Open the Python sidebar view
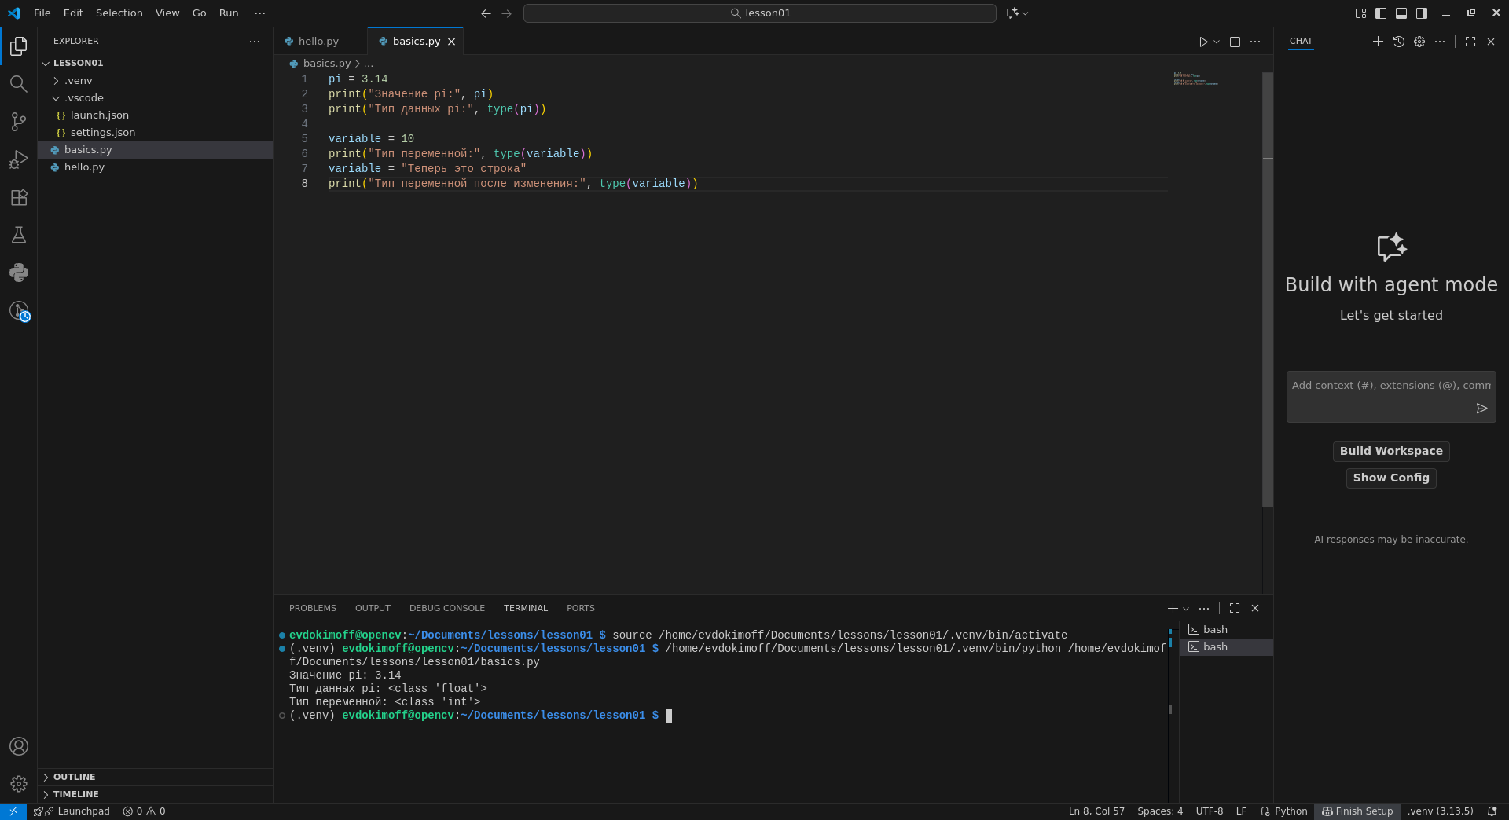Image resolution: width=1509 pixels, height=820 pixels. pos(19,273)
